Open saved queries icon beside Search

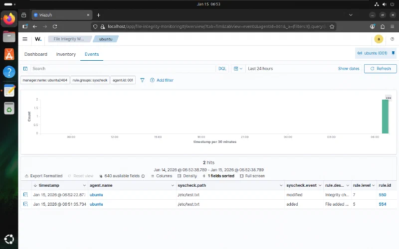click(25, 69)
